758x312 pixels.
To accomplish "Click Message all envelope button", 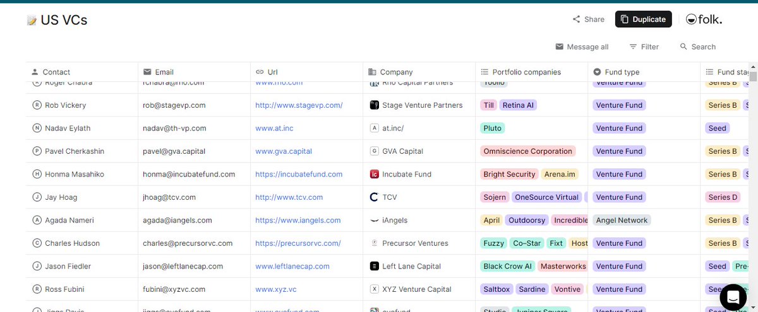I will coord(582,47).
